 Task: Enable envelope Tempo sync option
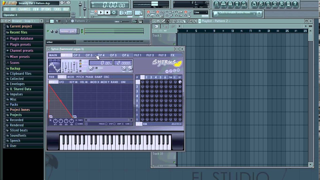tap(76, 120)
